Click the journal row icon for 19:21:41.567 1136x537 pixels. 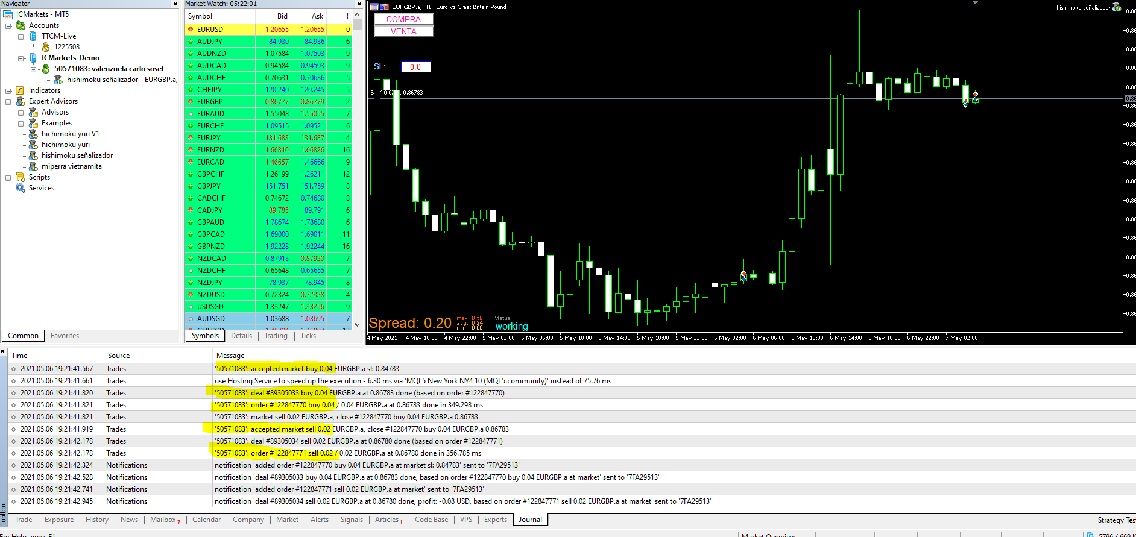click(13, 369)
